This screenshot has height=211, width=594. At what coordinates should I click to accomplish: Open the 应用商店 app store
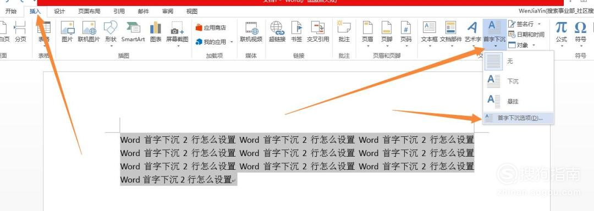211,27
